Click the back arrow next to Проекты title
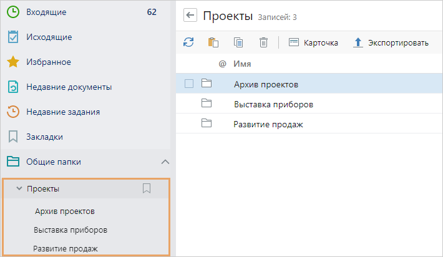The height and width of the screenshot is (257, 443). [190, 16]
